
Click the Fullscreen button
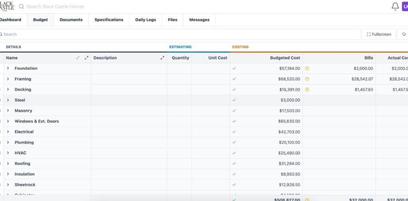(379, 34)
